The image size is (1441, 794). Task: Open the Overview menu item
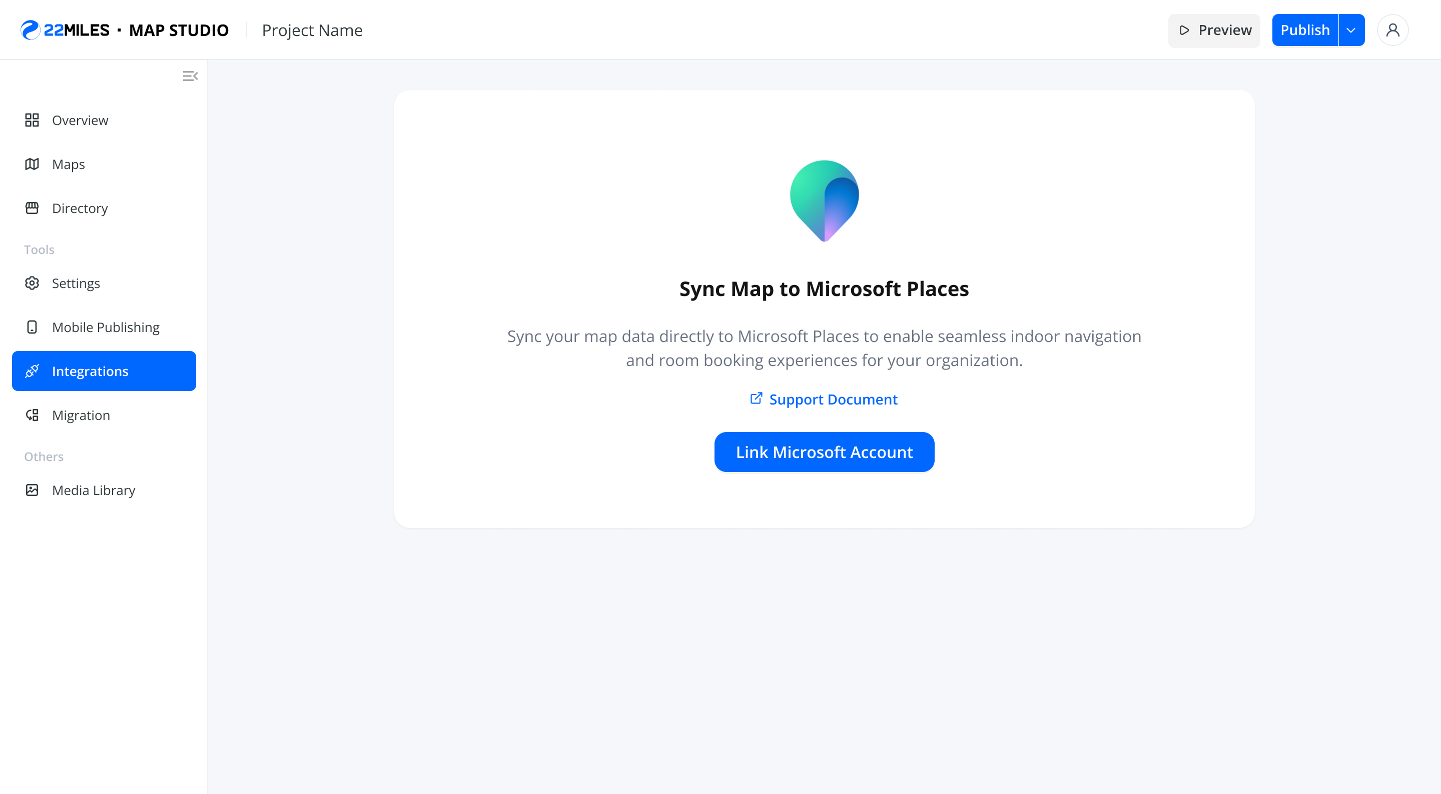coord(104,120)
